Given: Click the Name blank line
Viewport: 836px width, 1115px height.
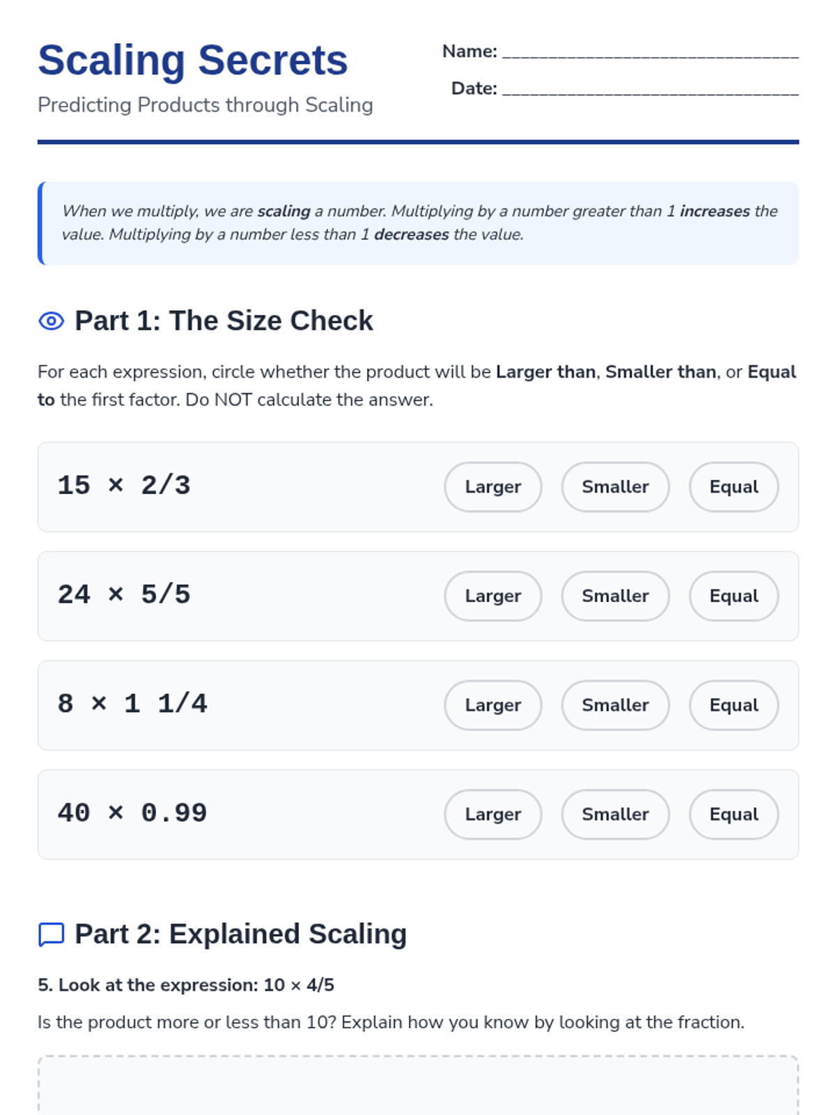Looking at the screenshot, I should 651,53.
